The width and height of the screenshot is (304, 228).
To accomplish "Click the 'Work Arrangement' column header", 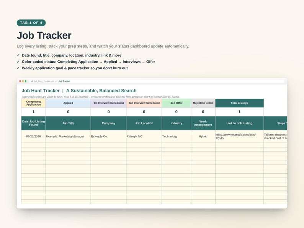I will [x=203, y=123].
